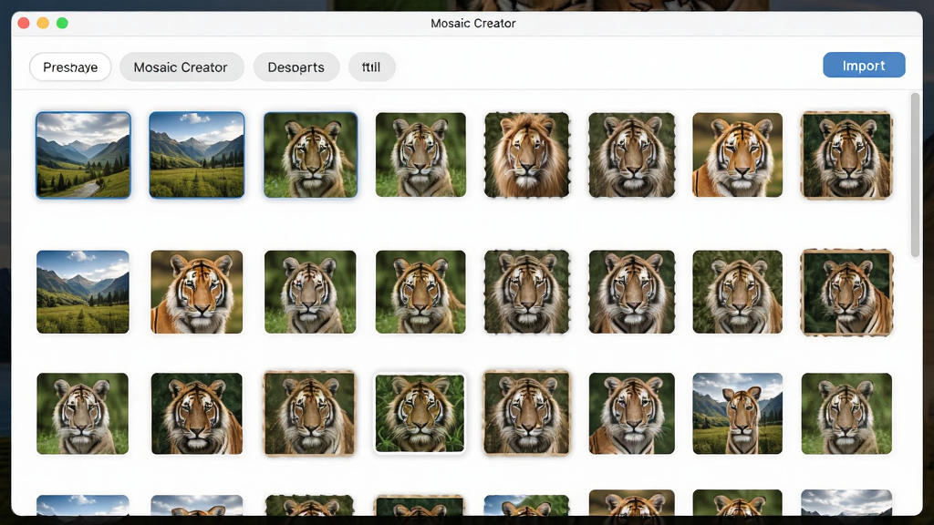The height and width of the screenshot is (525, 934).
Task: Click the "Mosaic Creator" window title text
Action: [x=473, y=23]
